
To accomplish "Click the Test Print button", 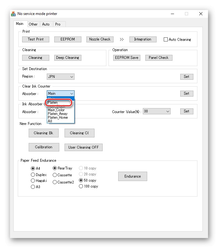I will (x=36, y=39).
